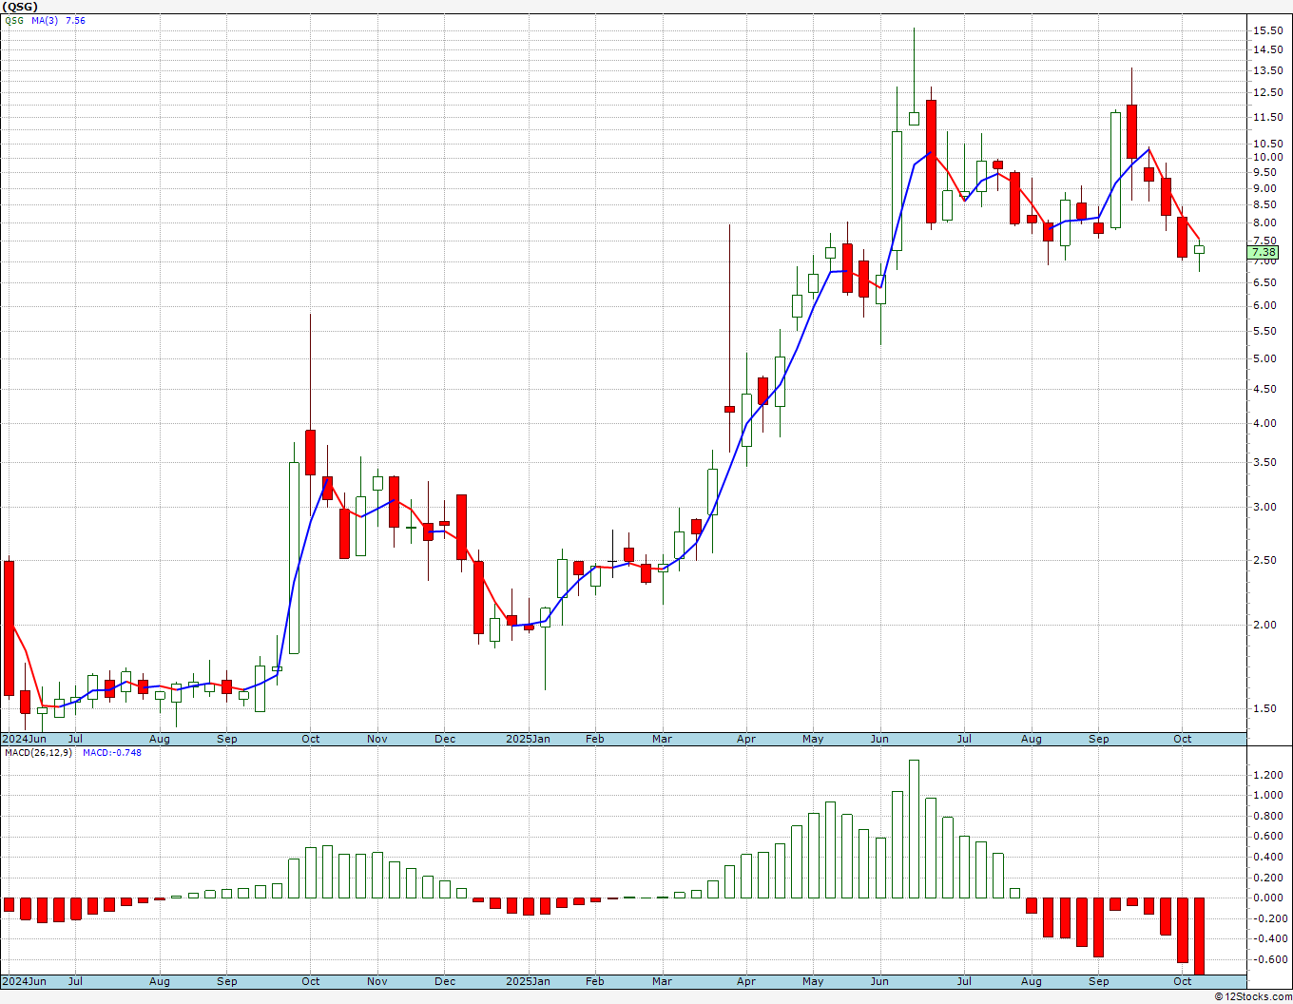
Task: Select the "9.00" price axis label
Action: pos(1267,188)
